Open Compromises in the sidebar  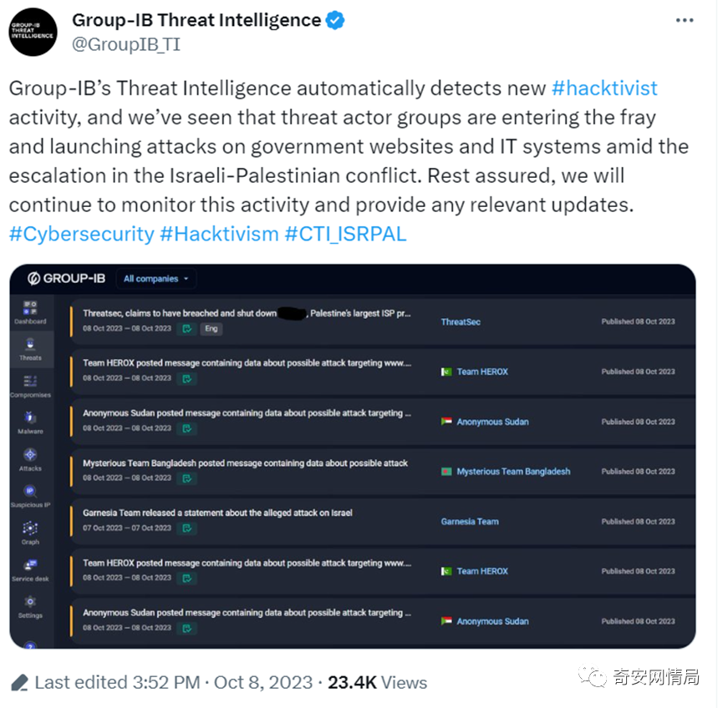point(30,382)
